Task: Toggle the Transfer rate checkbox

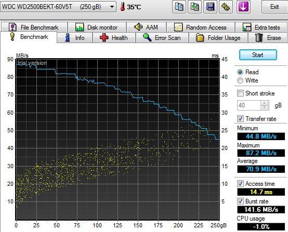Action: [x=240, y=119]
